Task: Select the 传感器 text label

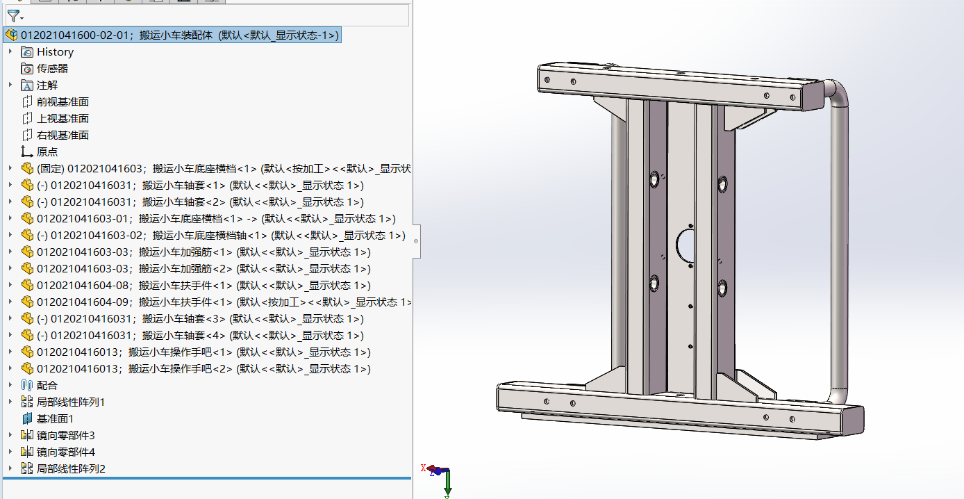Action: [53, 69]
